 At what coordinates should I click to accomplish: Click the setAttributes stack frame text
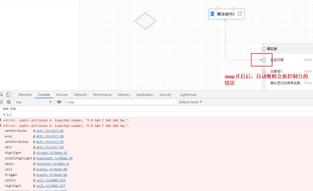[x=17, y=142]
